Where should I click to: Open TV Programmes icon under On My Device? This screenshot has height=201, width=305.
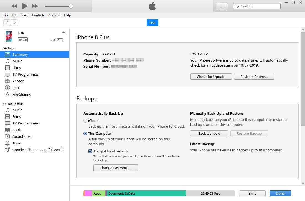click(7, 123)
